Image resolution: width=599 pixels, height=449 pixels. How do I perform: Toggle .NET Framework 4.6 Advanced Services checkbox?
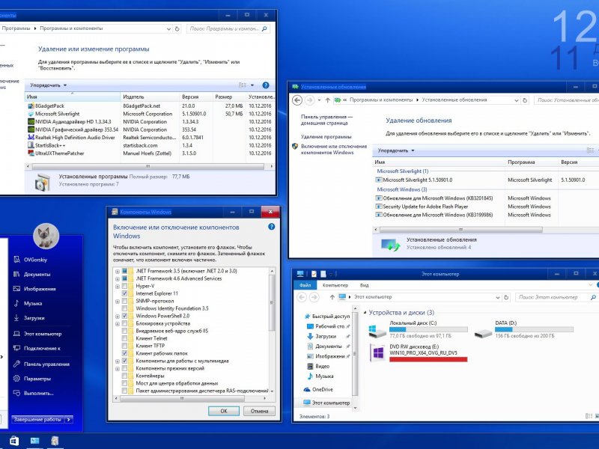click(124, 278)
